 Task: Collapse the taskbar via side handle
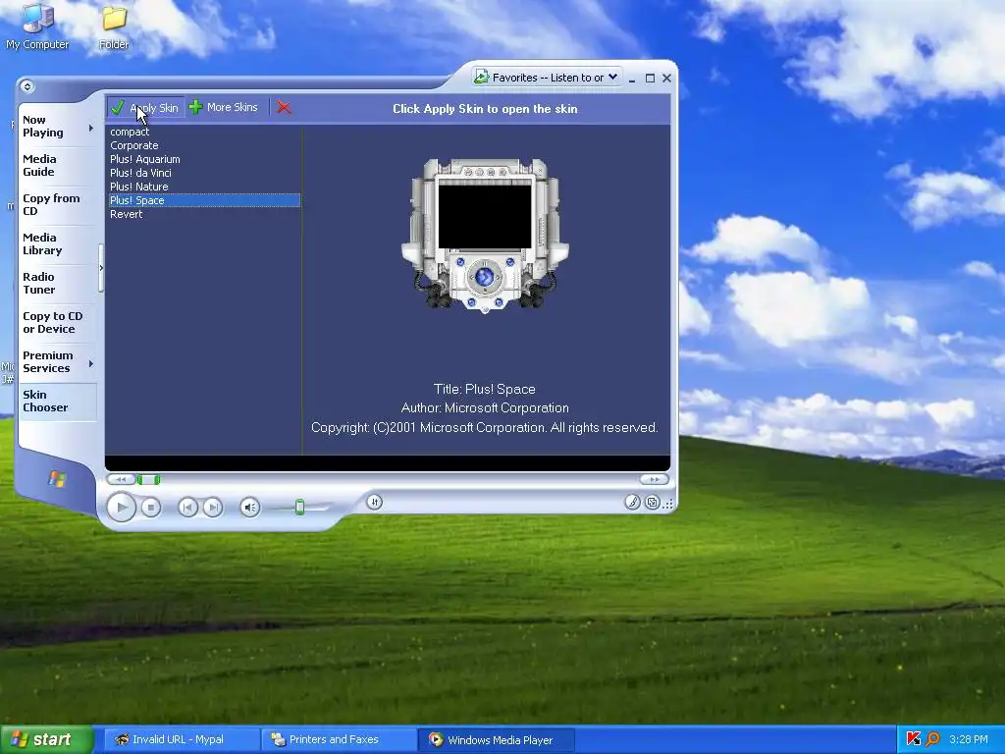tap(101, 268)
